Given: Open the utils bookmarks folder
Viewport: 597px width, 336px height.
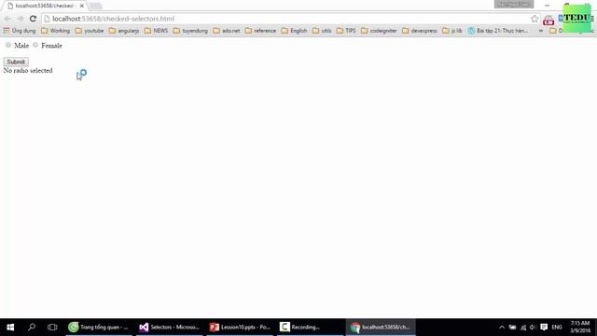Looking at the screenshot, I should pyautogui.click(x=322, y=31).
